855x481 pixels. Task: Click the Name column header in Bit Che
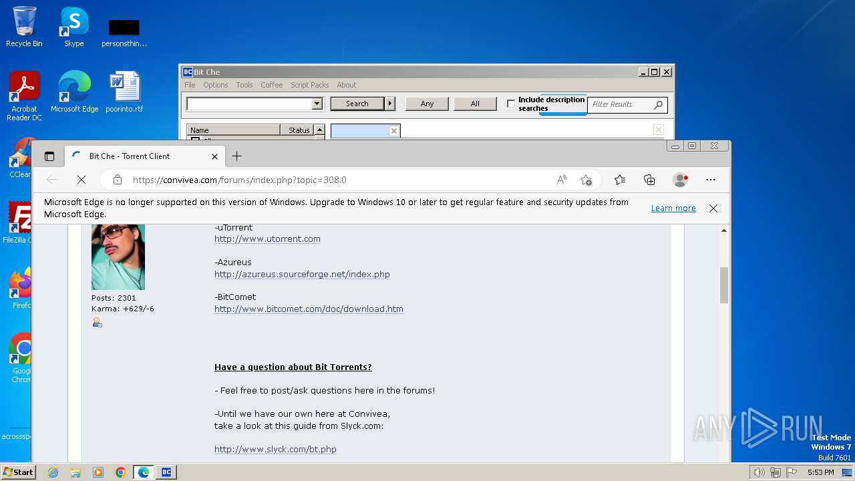point(234,130)
